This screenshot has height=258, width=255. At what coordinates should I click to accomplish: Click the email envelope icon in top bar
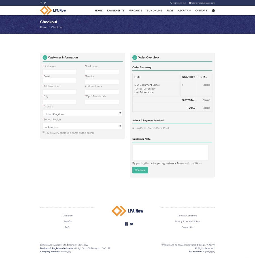click(190, 3)
